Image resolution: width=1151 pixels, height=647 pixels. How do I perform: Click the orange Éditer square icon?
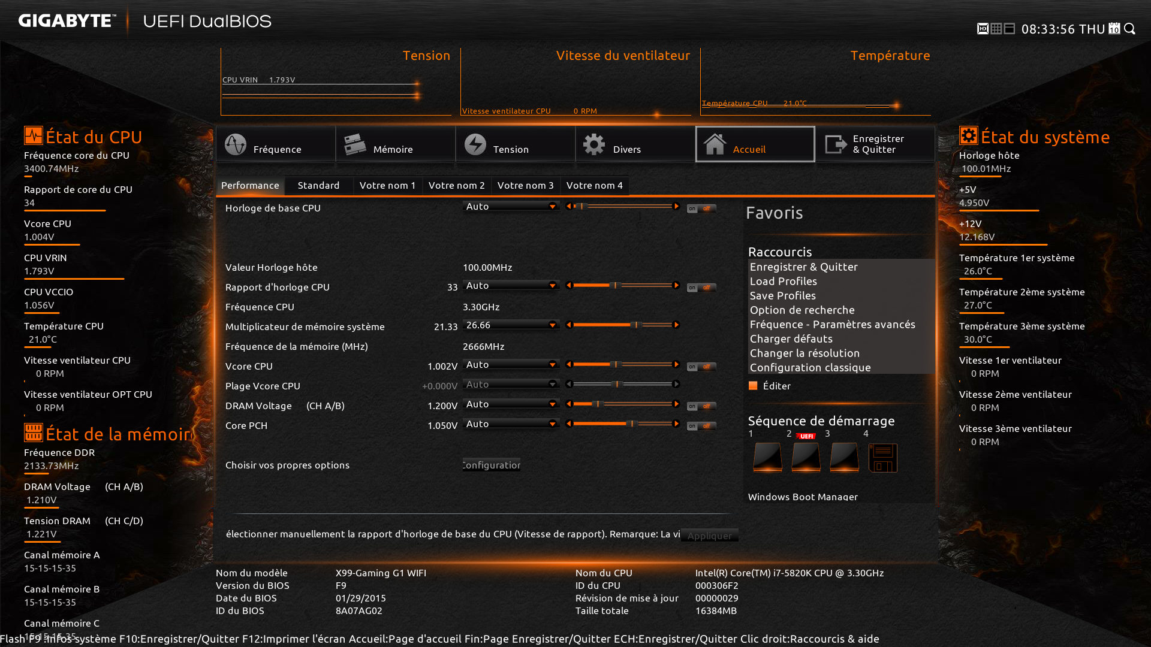point(753,386)
